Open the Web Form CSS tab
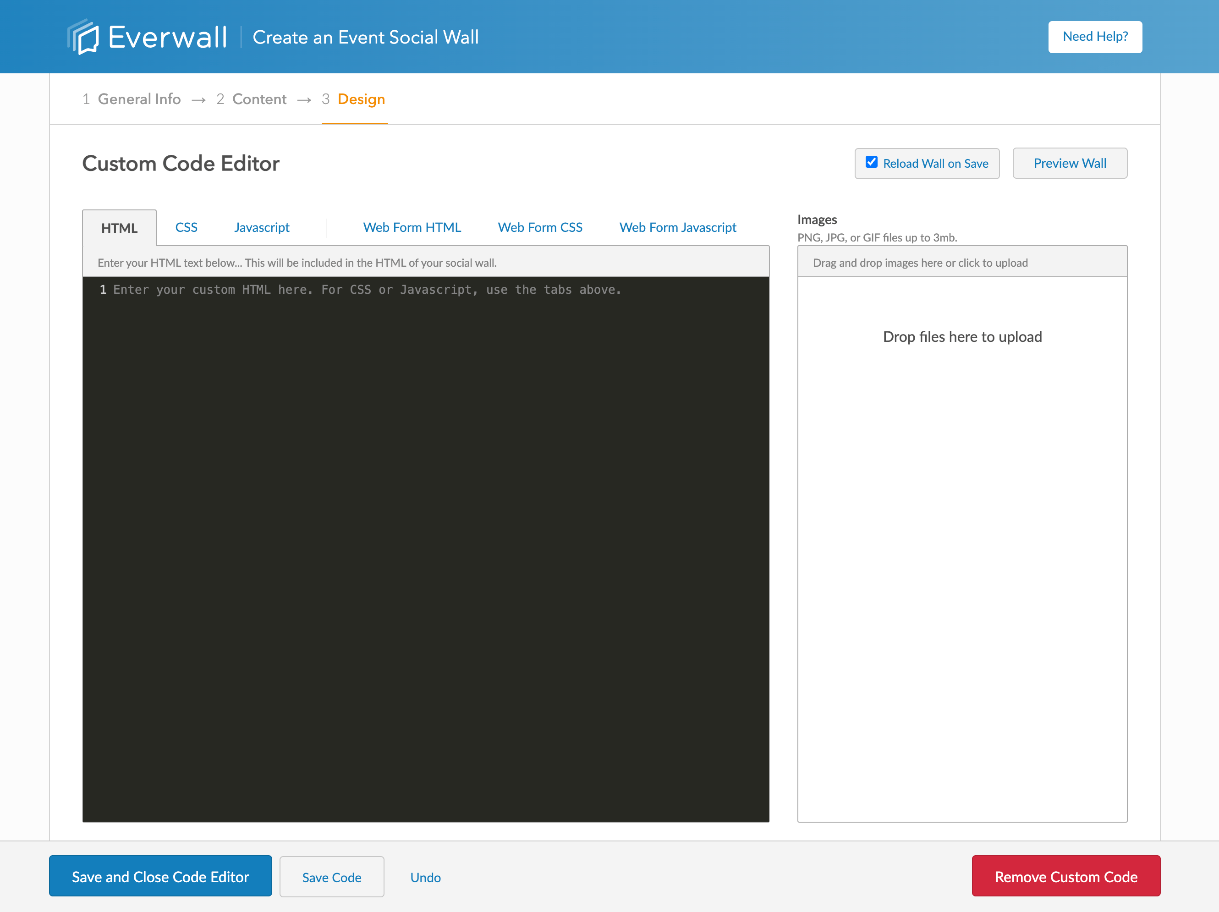The height and width of the screenshot is (912, 1219). [539, 228]
